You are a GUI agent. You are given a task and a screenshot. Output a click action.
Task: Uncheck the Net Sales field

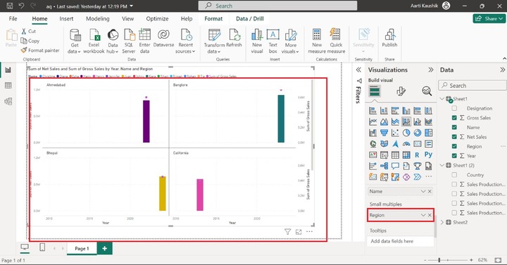454,137
